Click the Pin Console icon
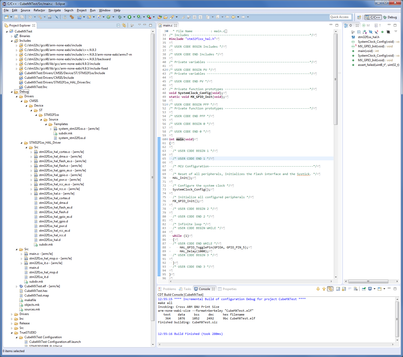Viewport: 403px width, 357px height. (x=364, y=289)
